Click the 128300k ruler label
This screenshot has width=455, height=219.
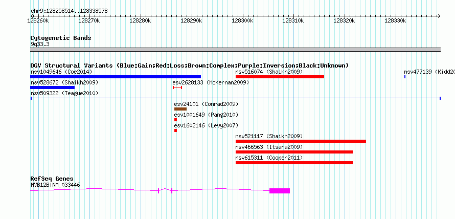tap(242, 21)
